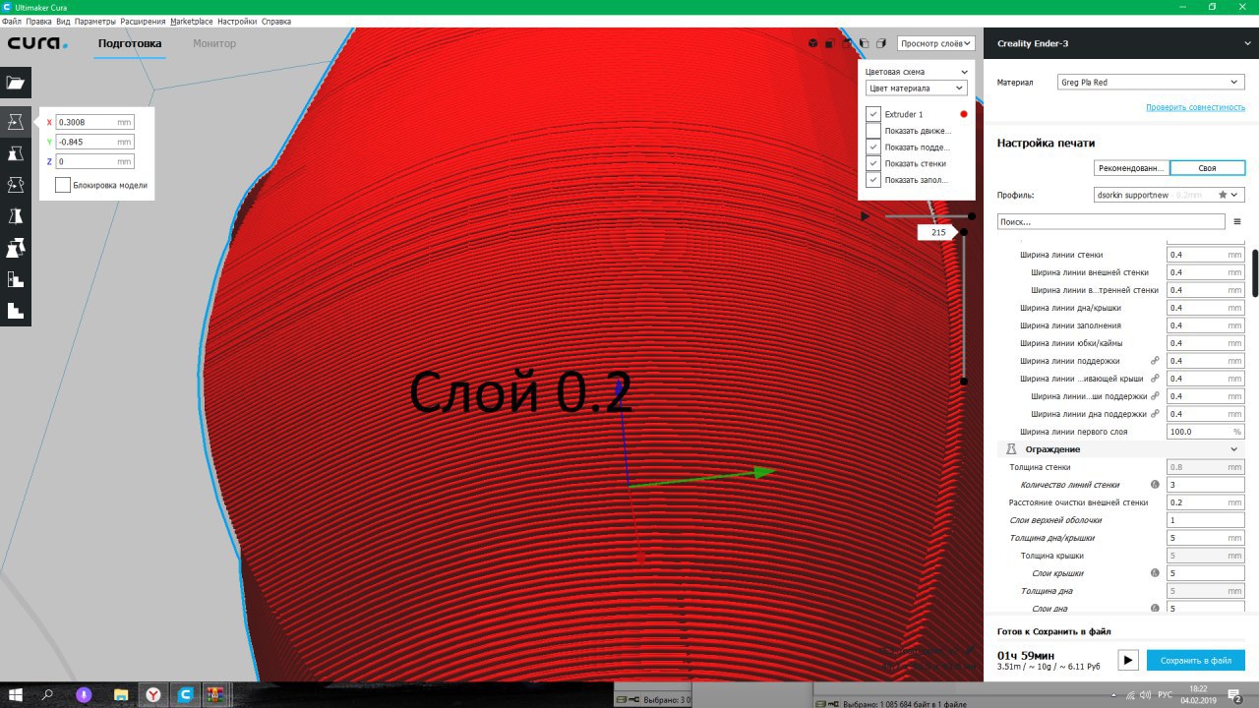Switch to the Монитор tab
Screen dimensions: 1259x708
[x=214, y=43]
